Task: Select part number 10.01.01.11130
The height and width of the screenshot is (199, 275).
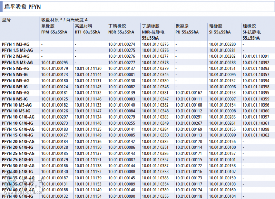Action: (88, 69)
